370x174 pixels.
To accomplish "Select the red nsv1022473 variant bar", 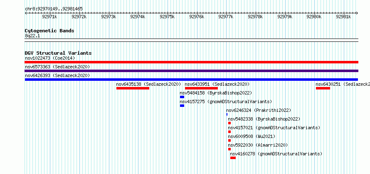I will coord(191,62).
